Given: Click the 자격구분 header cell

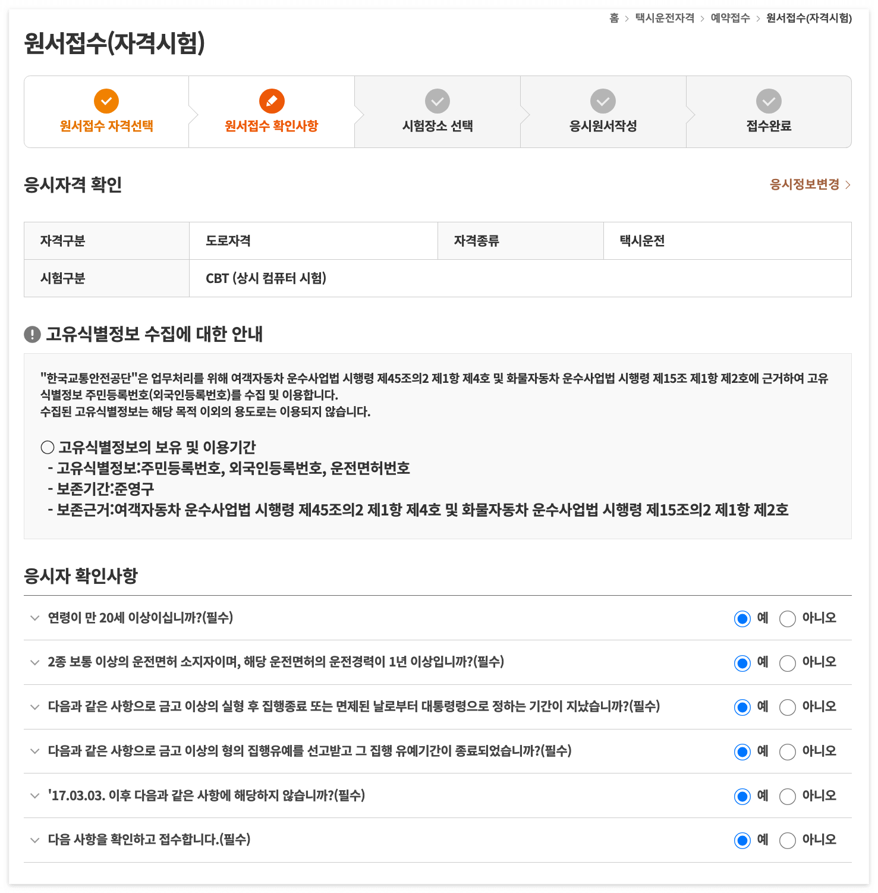Looking at the screenshot, I should [106, 241].
